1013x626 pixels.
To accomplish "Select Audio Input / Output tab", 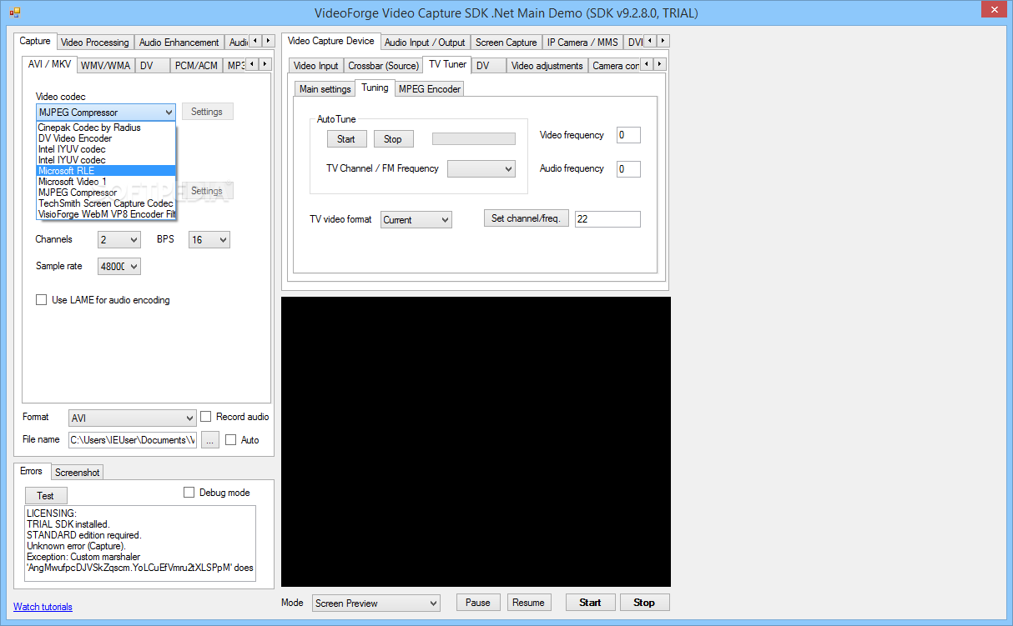I will pyautogui.click(x=425, y=43).
